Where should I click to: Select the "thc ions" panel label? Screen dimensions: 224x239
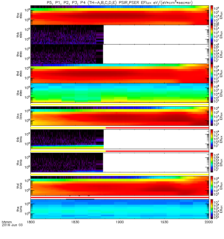click(x=19, y=163)
